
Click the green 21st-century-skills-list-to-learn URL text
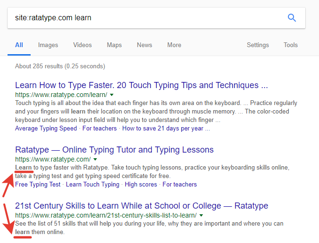coord(106,215)
